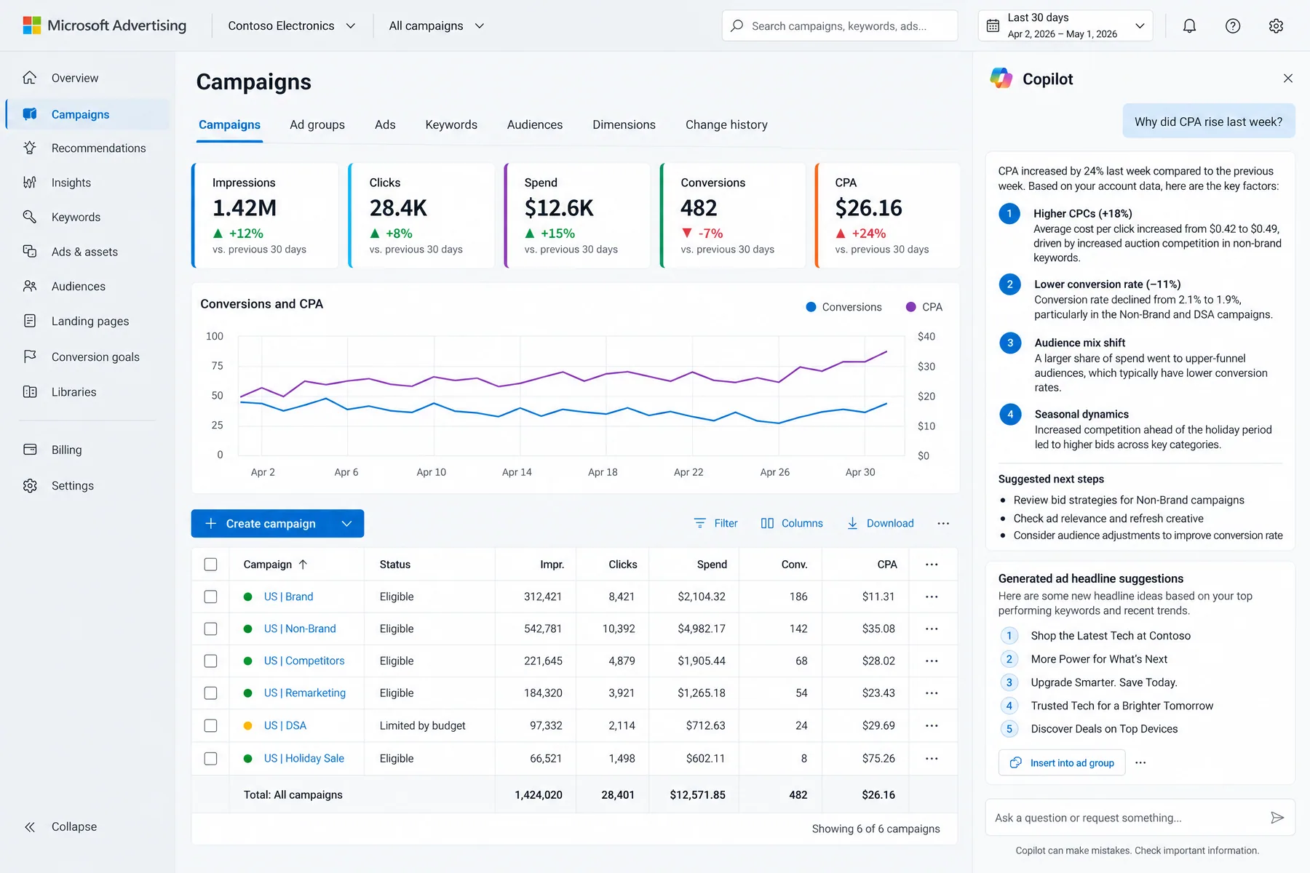Viewport: 1310px width, 873px height.
Task: Open the Last 30 days date range picker
Action: coord(1065,25)
